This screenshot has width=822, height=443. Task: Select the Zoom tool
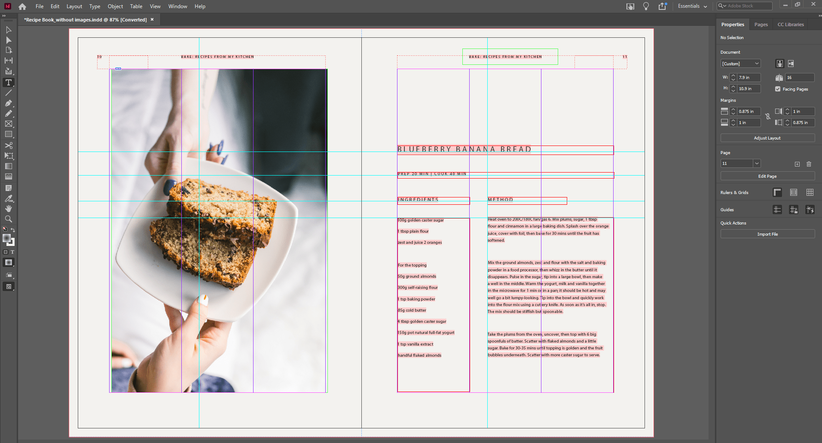(8, 219)
